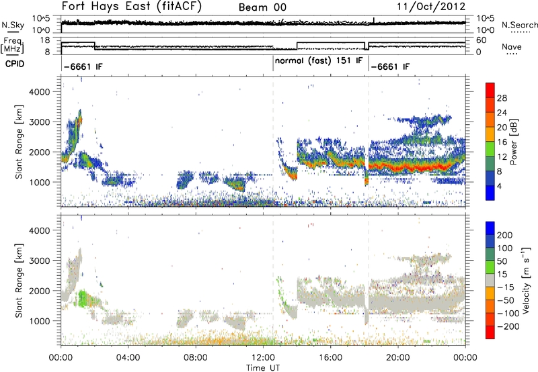Click blue top segment of Velocity colorbar
The width and height of the screenshot is (538, 372).
(490, 228)
